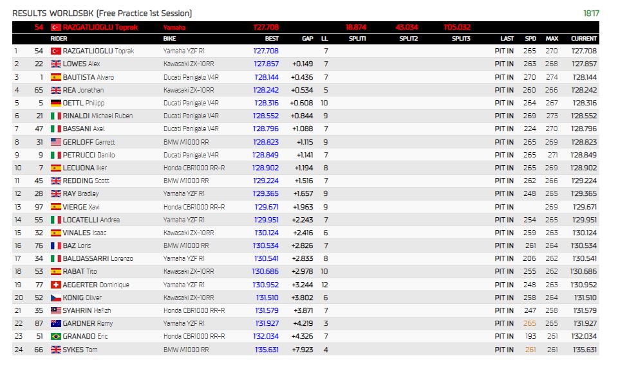Click the Brazilian flag next to GRANADO Eric
The width and height of the screenshot is (618, 365).
[55, 336]
